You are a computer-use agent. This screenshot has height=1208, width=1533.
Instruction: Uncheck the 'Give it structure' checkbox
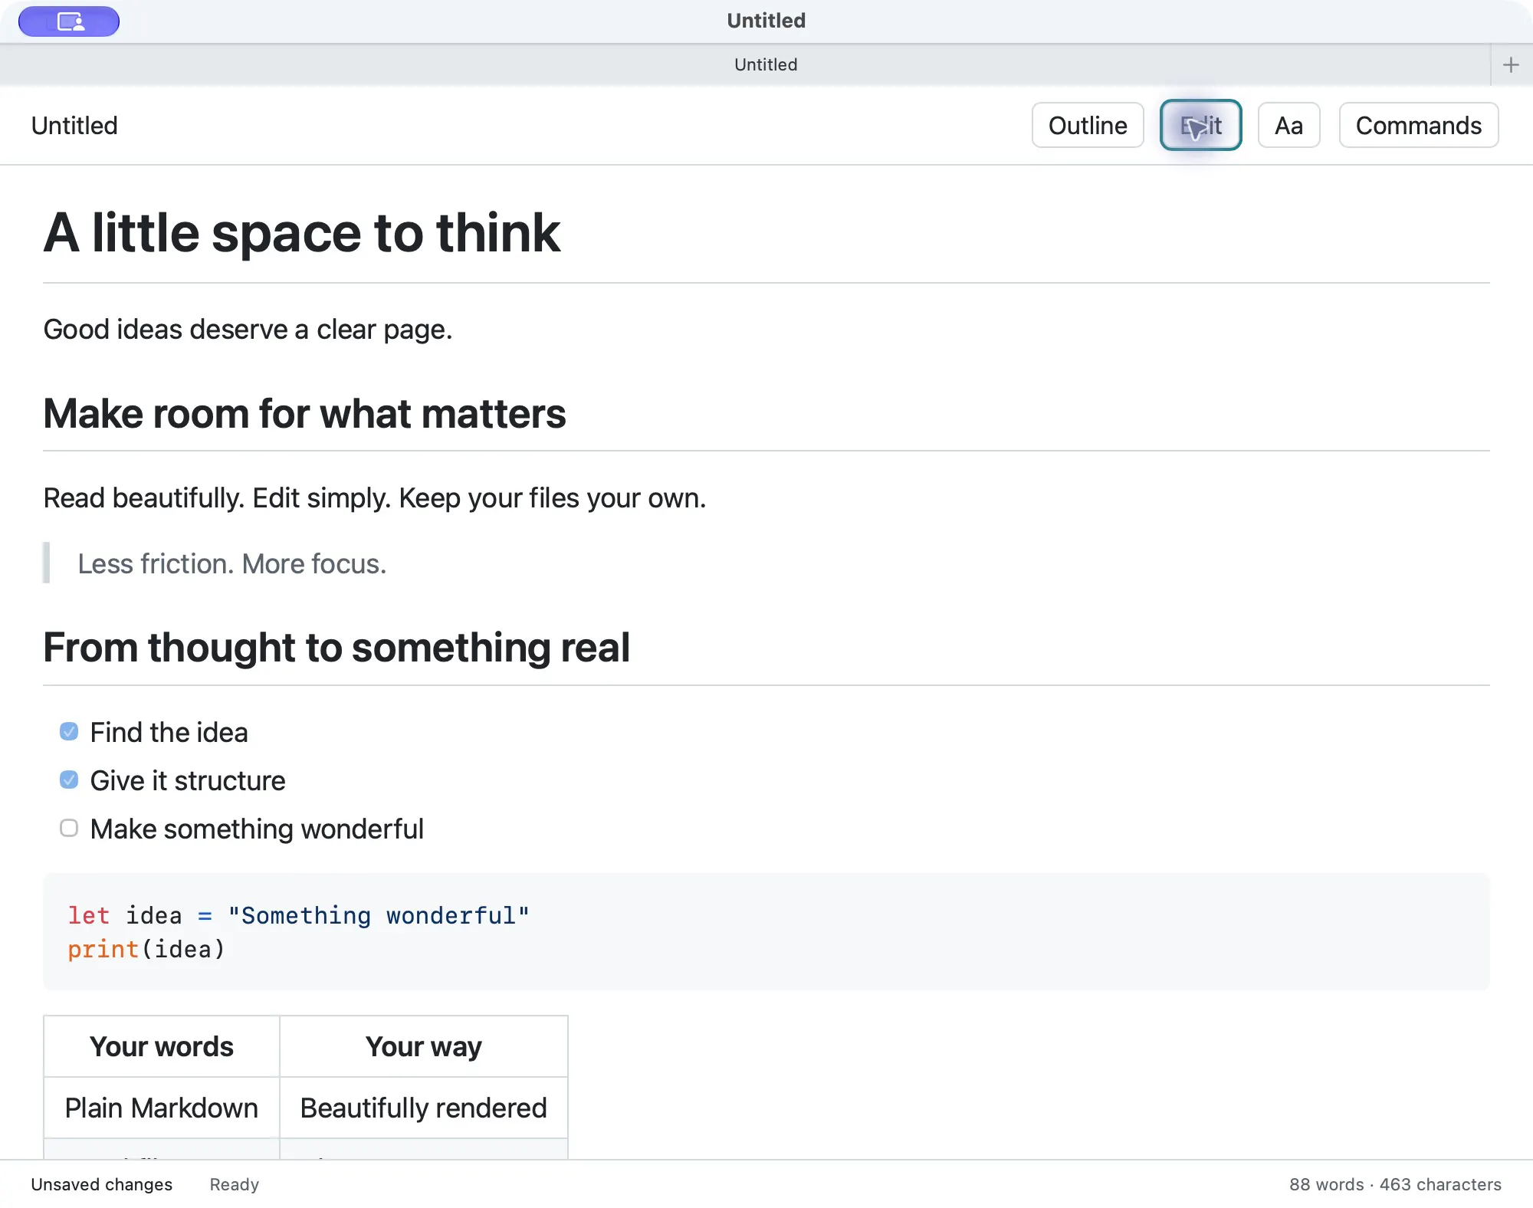coord(69,780)
